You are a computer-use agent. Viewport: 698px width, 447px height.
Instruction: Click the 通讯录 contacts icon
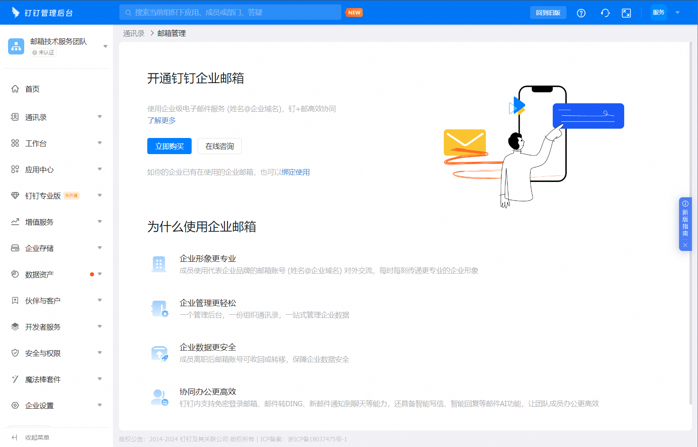15,117
